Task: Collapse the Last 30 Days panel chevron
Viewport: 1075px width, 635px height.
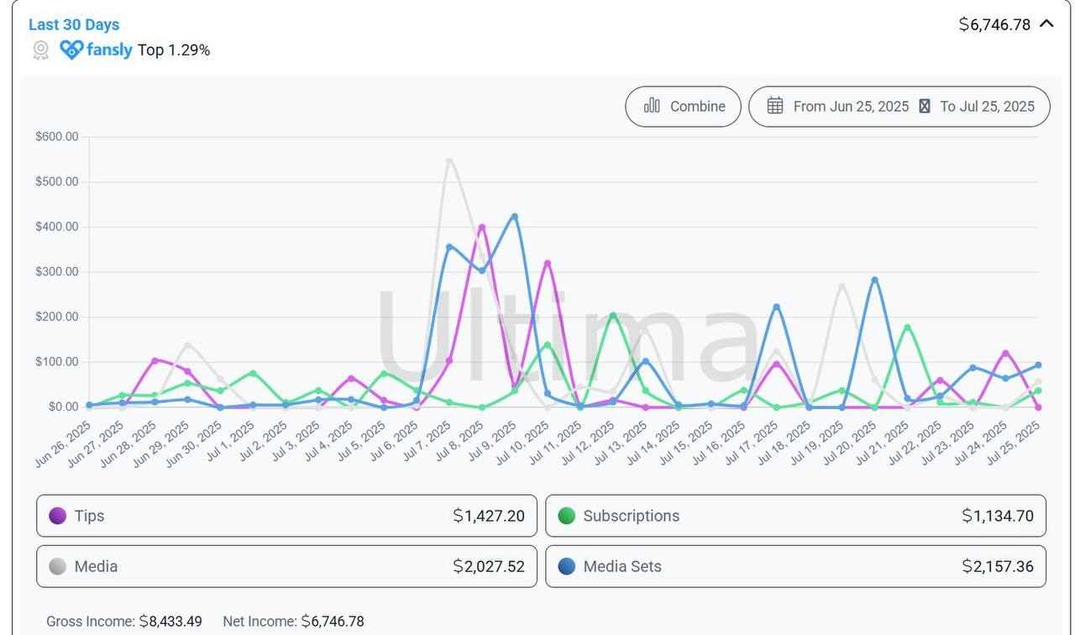Action: click(1046, 24)
